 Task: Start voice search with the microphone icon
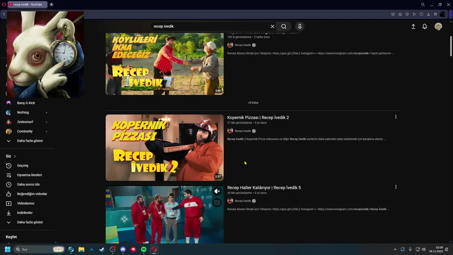click(300, 27)
